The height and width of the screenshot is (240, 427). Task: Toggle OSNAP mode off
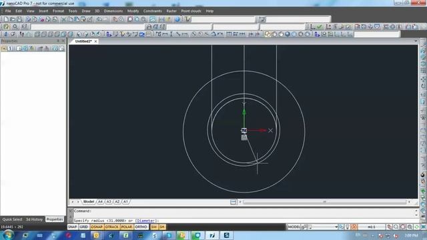tap(97, 227)
